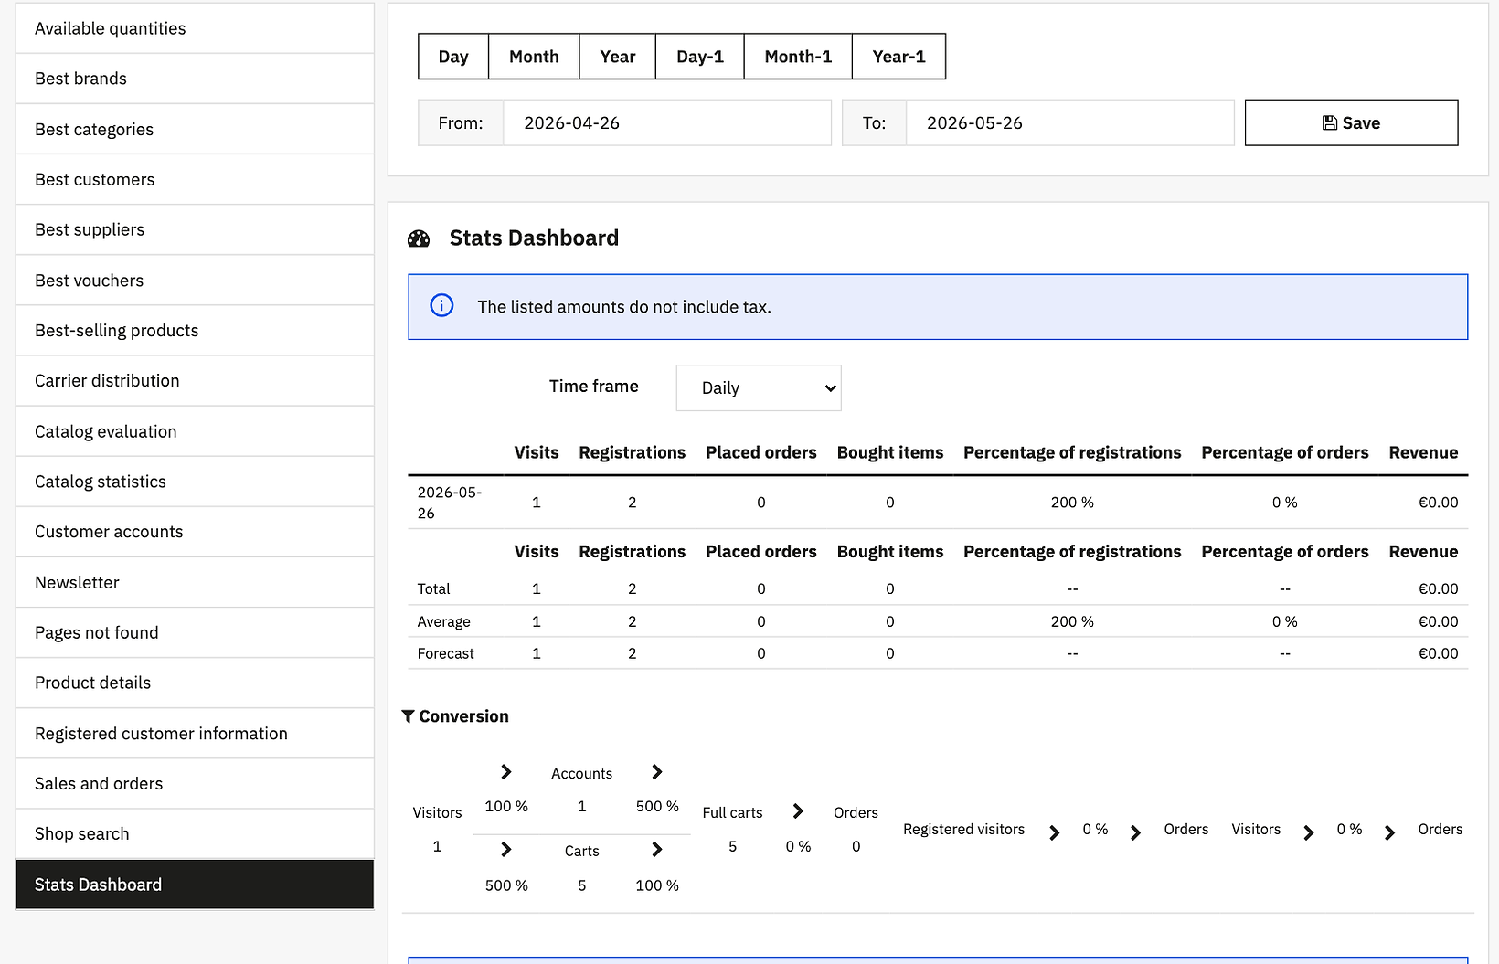This screenshot has width=1499, height=964.
Task: Click the Accounts conversion label
Action: pyautogui.click(x=581, y=773)
